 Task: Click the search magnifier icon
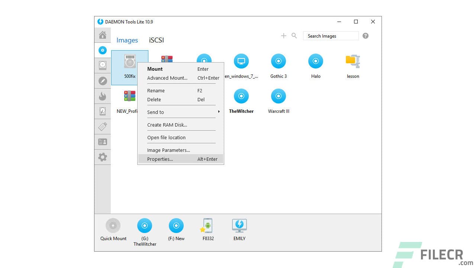(294, 35)
